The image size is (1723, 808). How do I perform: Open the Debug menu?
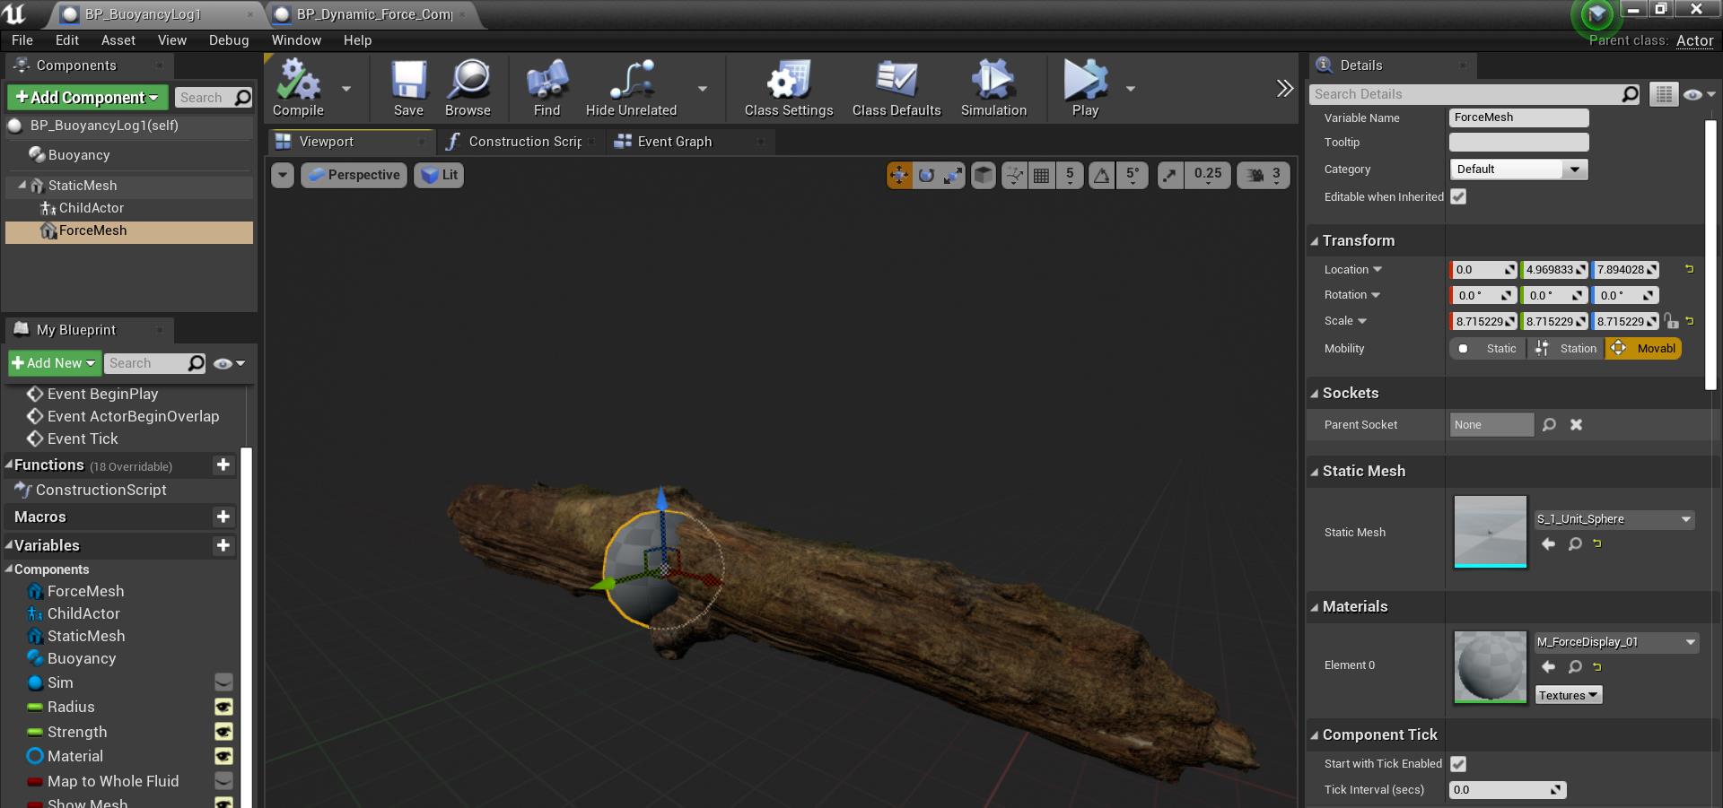pos(229,40)
